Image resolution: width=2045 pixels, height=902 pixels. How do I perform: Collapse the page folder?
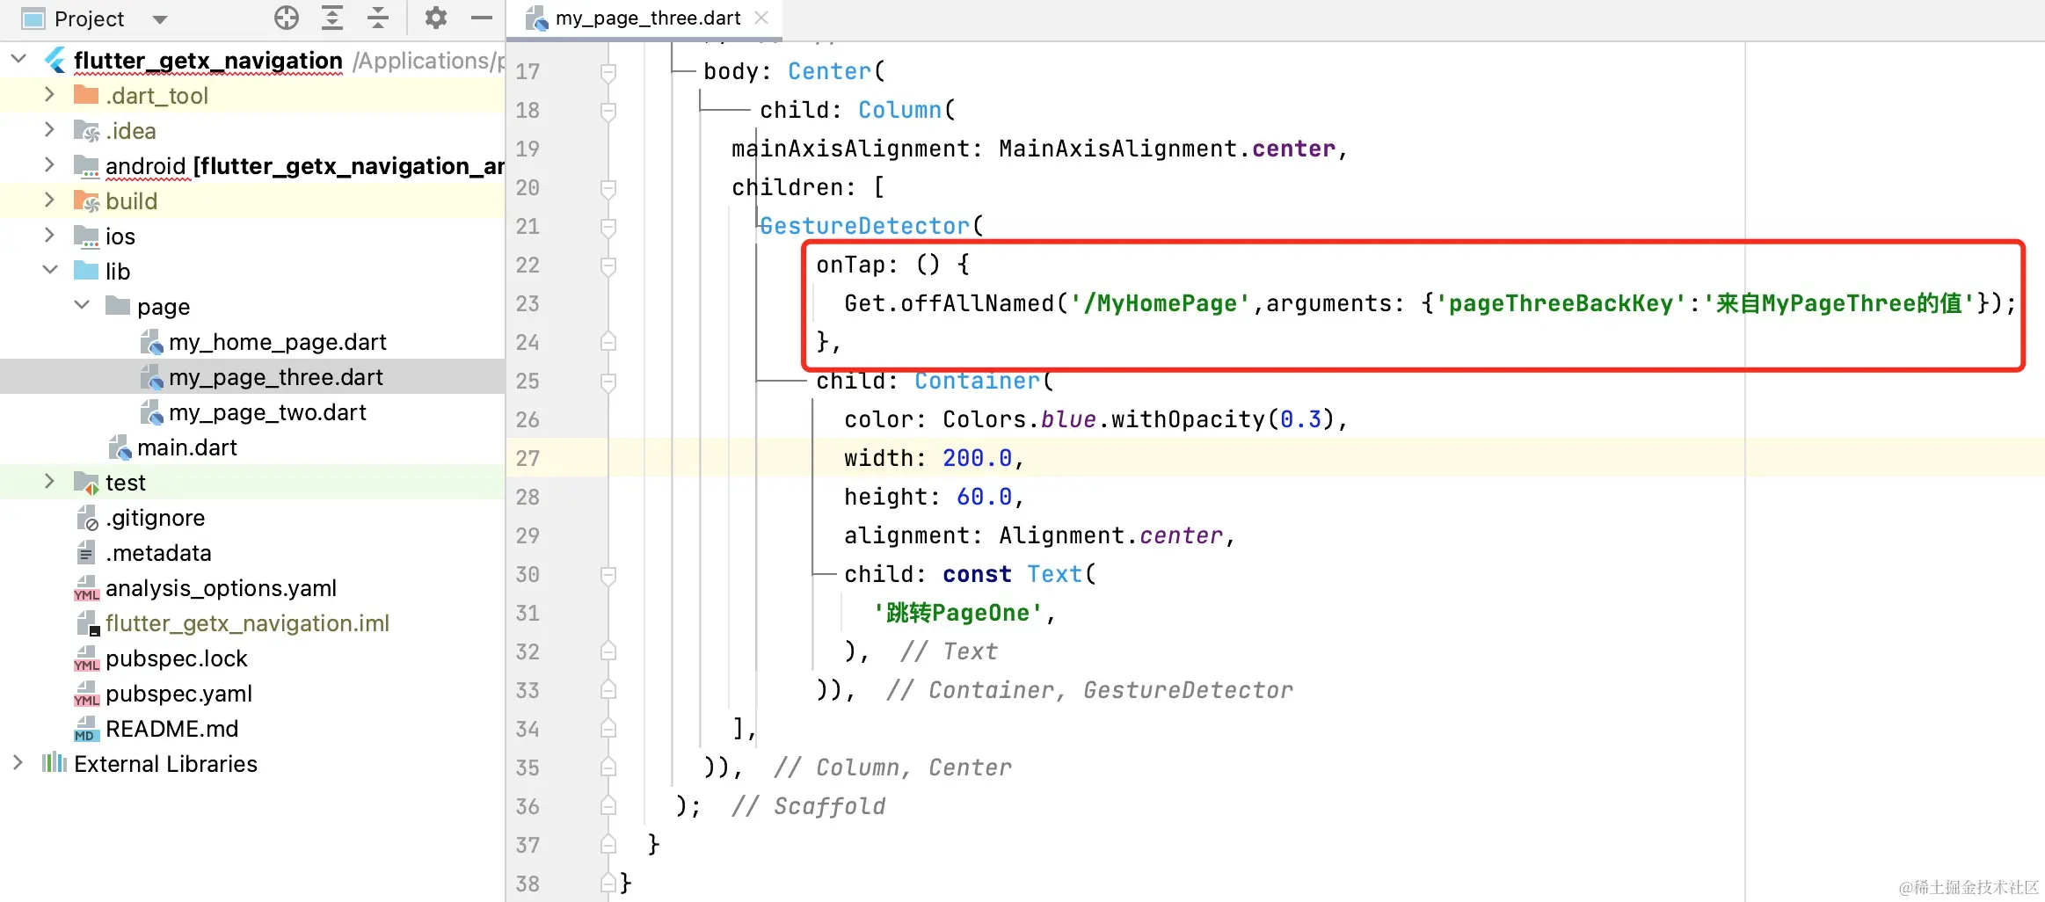pos(82,305)
